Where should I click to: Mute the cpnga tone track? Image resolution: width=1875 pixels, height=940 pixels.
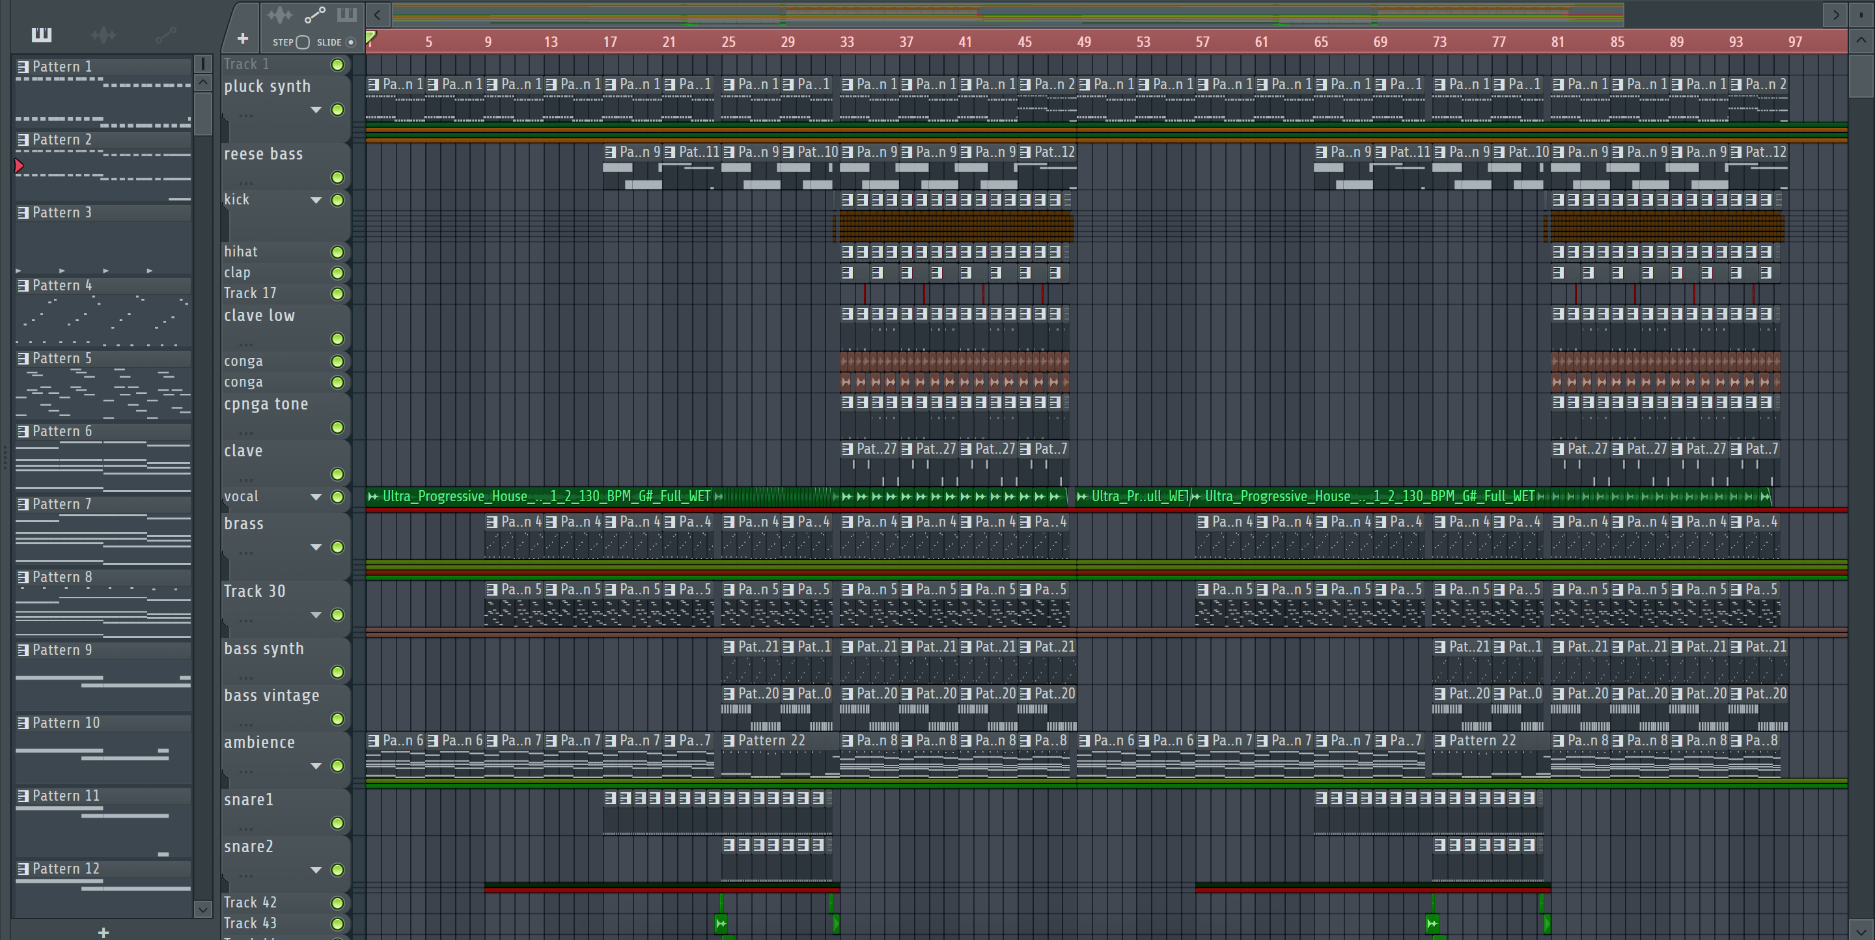click(x=337, y=427)
